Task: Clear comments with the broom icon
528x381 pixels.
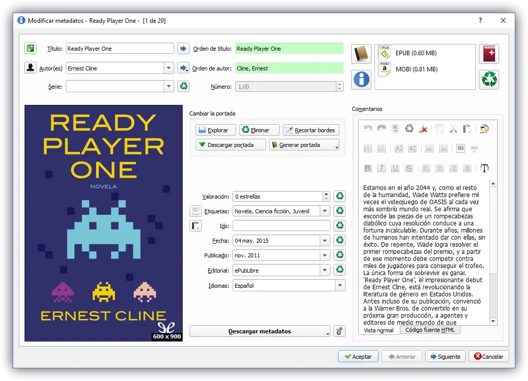Action: tap(423, 129)
